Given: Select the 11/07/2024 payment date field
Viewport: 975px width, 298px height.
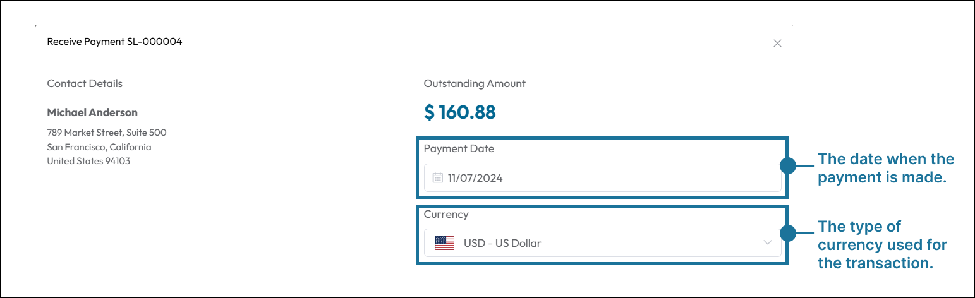Looking at the screenshot, I should coord(602,178).
